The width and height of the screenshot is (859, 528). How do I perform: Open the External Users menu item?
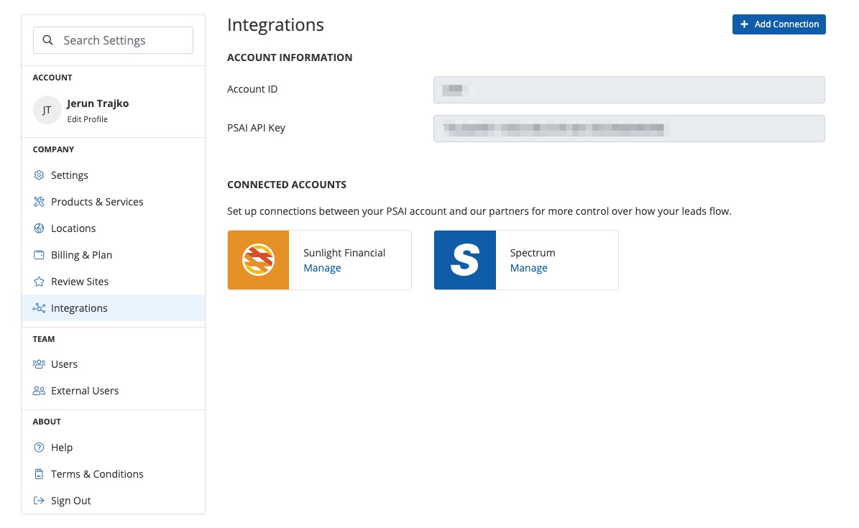84,391
